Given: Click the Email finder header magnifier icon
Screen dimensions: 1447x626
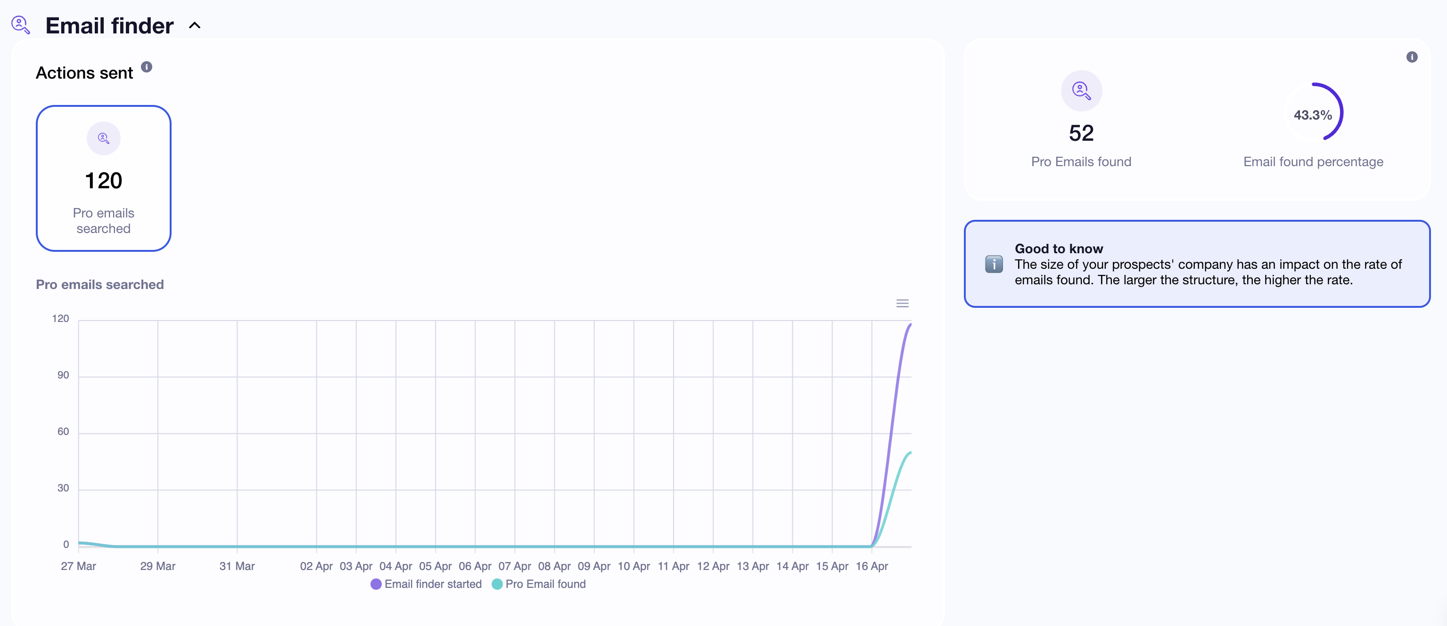Looking at the screenshot, I should 21,25.
